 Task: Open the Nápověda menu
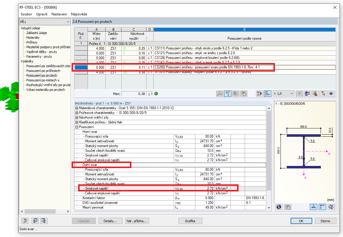click(x=79, y=14)
